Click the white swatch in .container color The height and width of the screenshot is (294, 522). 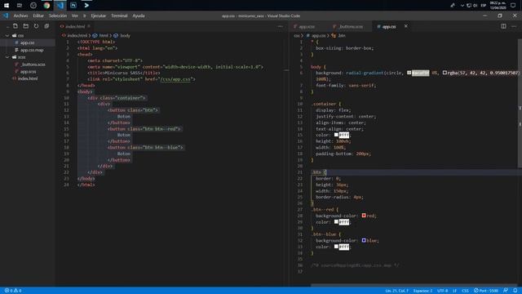pyautogui.click(x=336, y=135)
